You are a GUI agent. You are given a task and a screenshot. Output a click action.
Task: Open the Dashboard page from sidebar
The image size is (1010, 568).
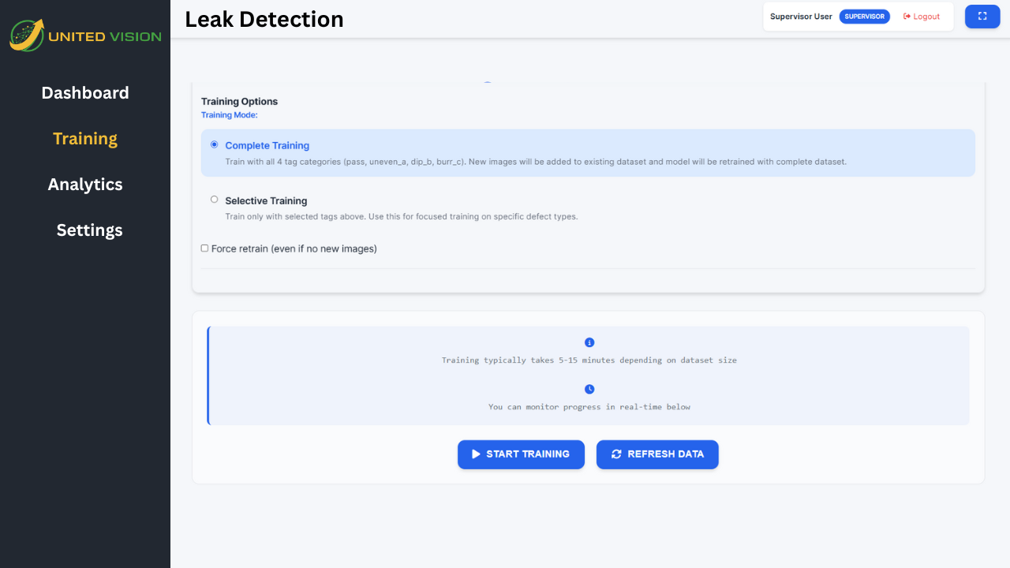(85, 93)
